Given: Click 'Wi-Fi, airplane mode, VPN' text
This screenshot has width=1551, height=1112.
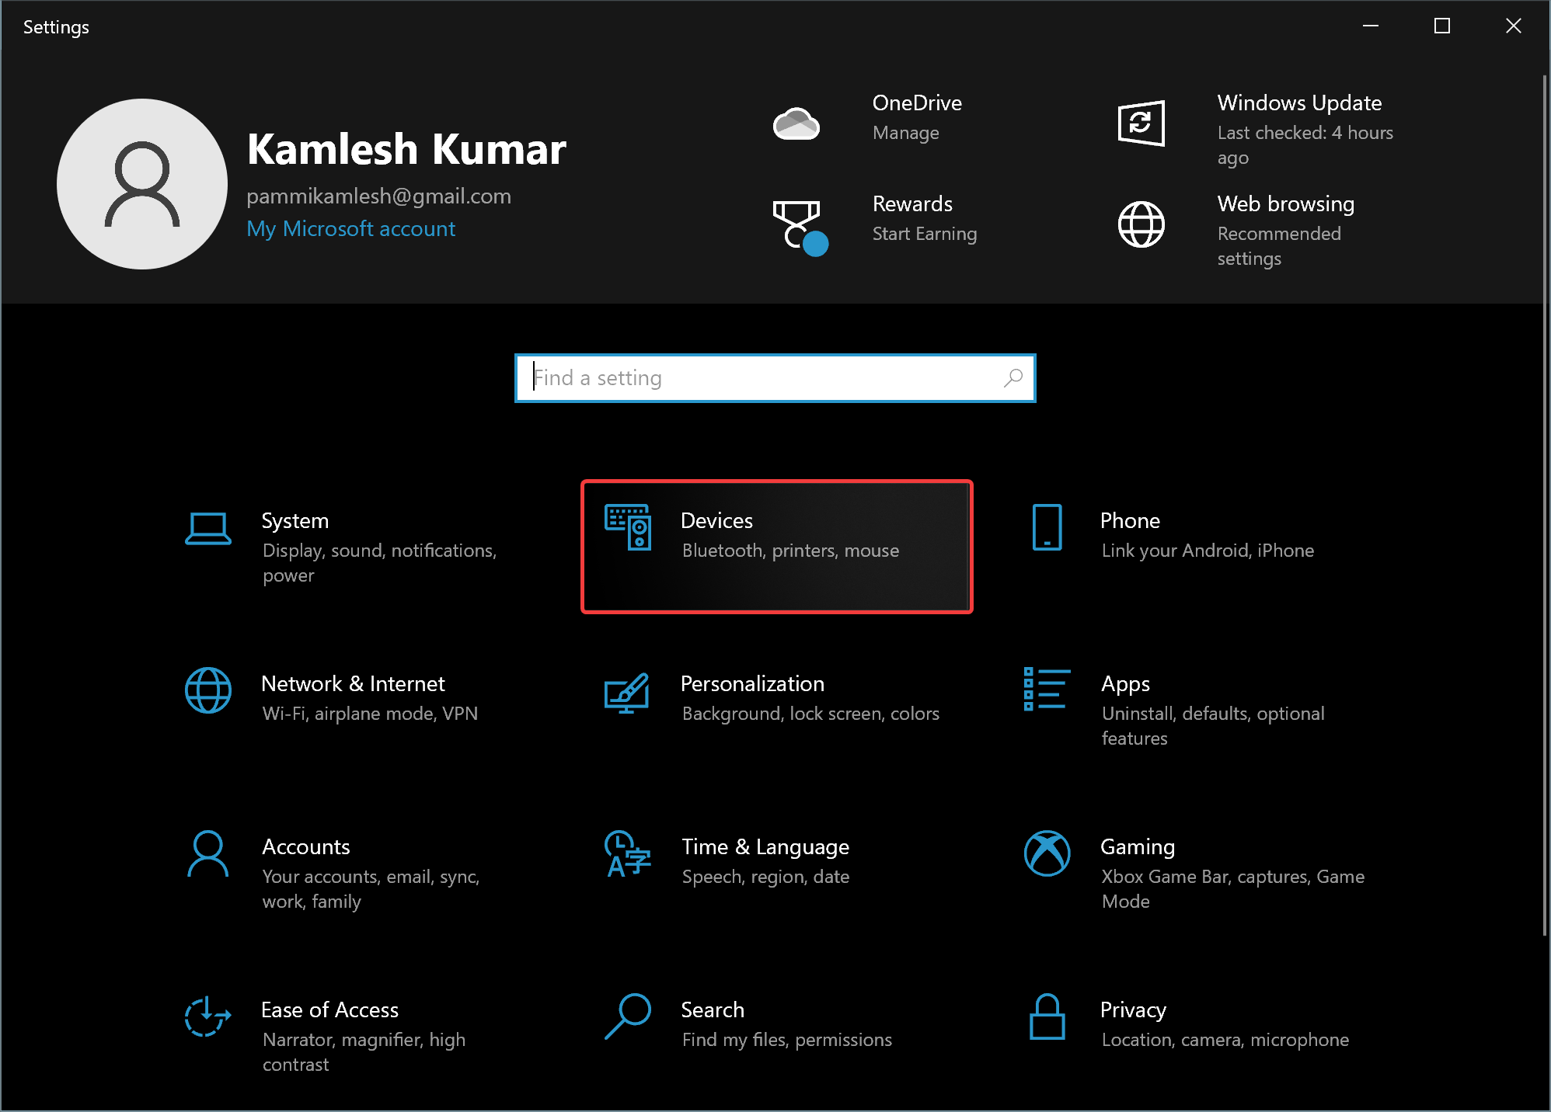Looking at the screenshot, I should click(370, 714).
